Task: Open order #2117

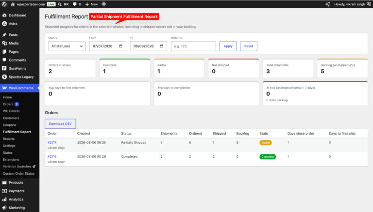Action: tap(52, 142)
